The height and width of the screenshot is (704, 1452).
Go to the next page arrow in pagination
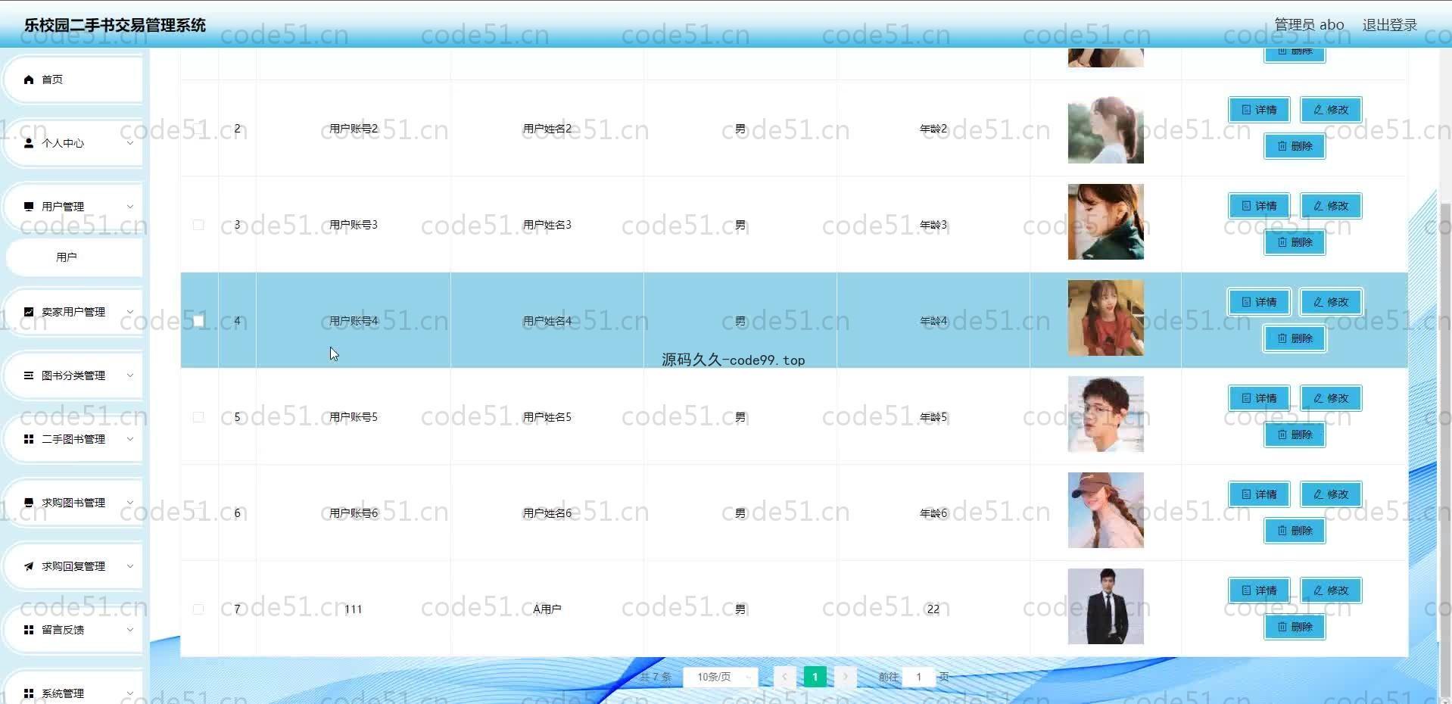tap(846, 677)
